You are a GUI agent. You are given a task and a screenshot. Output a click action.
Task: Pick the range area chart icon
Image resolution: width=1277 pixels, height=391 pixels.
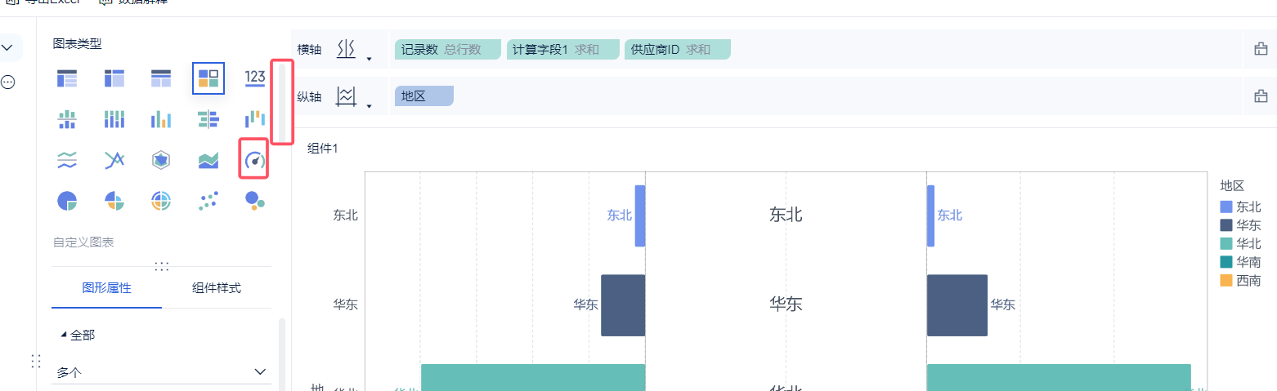(x=208, y=160)
